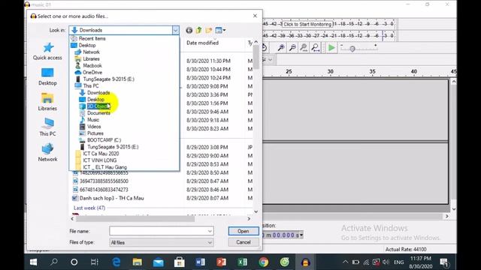Select Desktop in the left places bar

pyautogui.click(x=47, y=76)
